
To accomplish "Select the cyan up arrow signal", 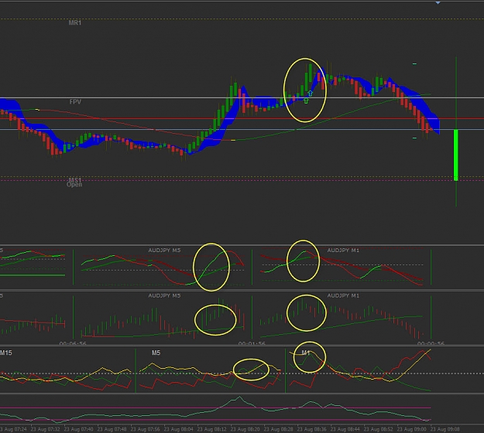I will (x=311, y=93).
